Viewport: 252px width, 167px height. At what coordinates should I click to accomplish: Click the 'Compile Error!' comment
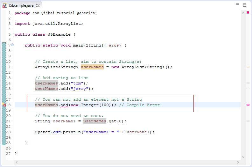pyautogui.click(x=140, y=105)
